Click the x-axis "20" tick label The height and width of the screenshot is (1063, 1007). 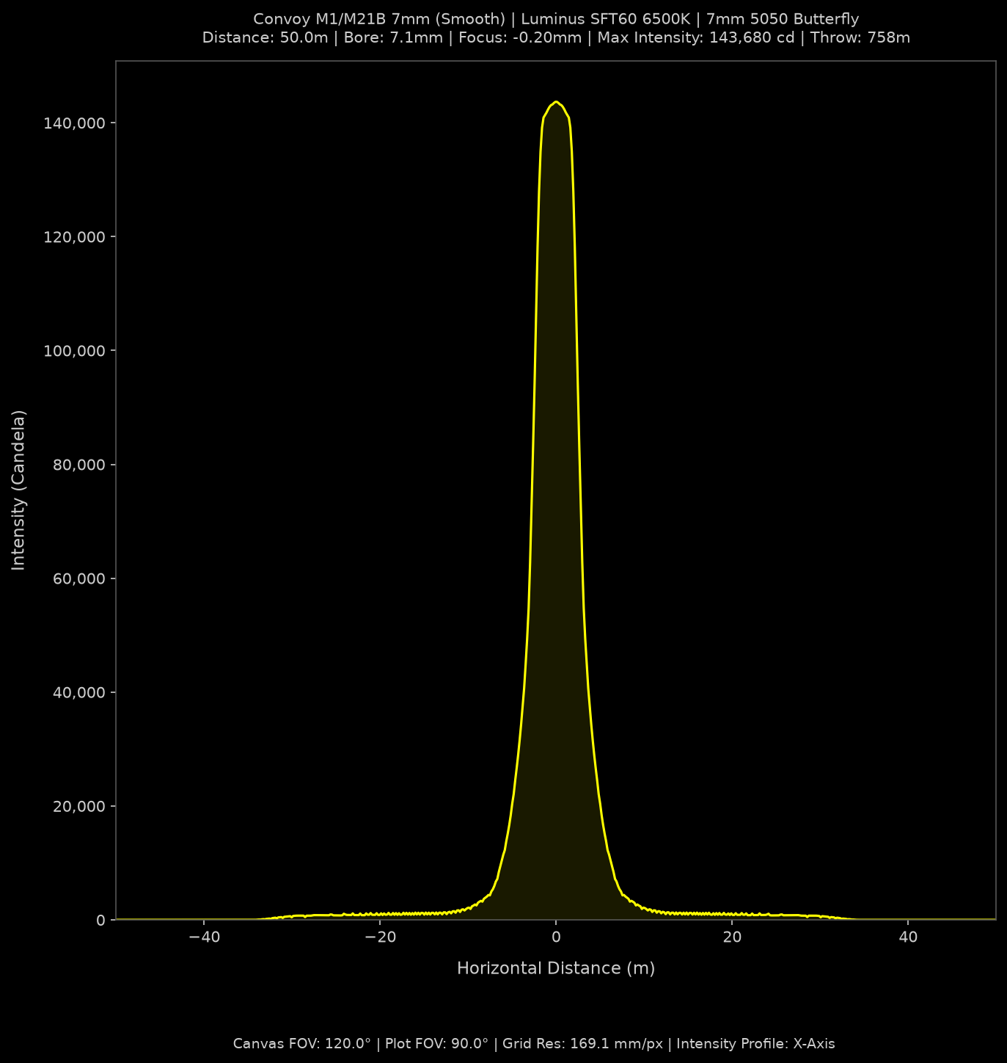(x=732, y=937)
